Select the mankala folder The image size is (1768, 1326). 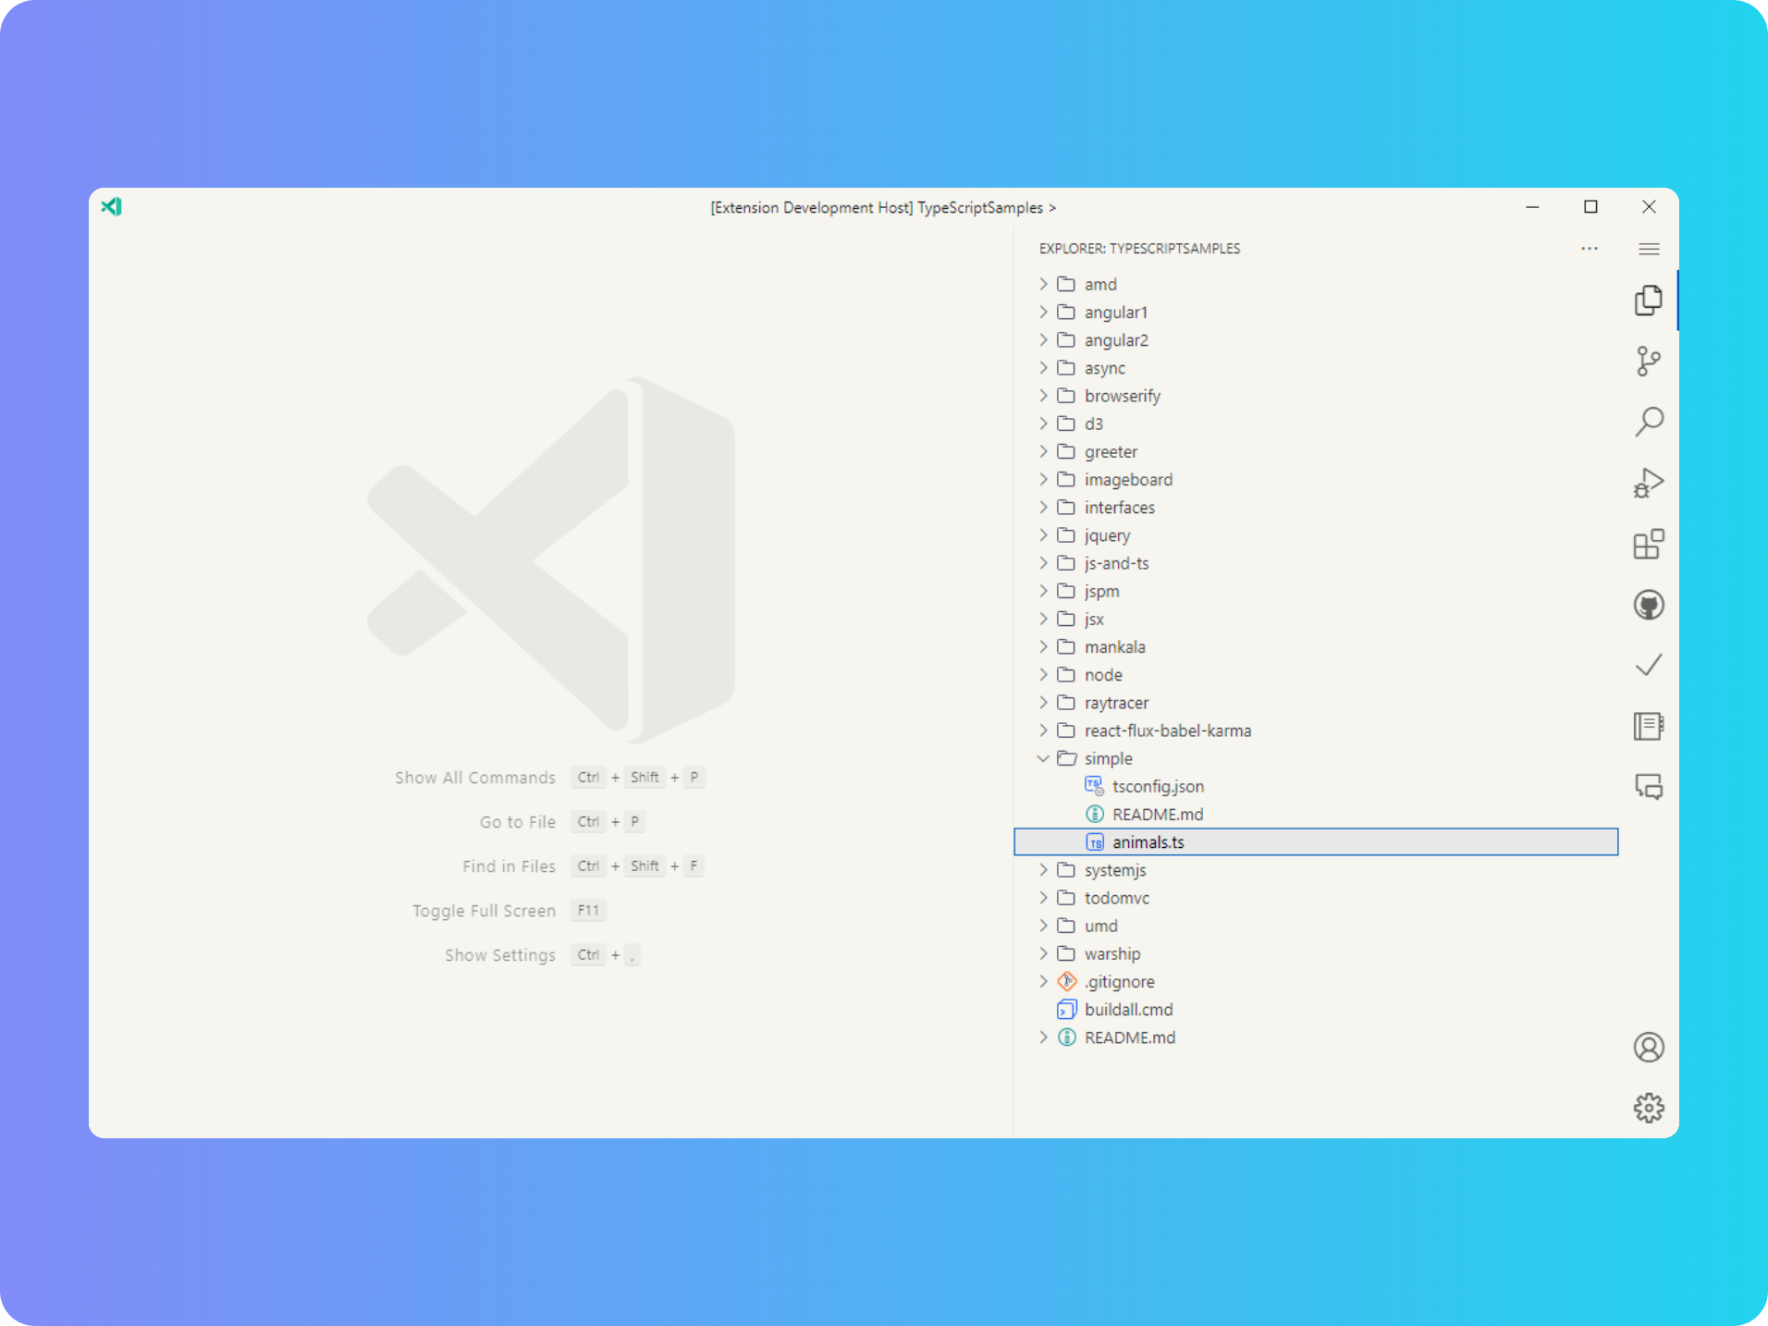(1316, 646)
